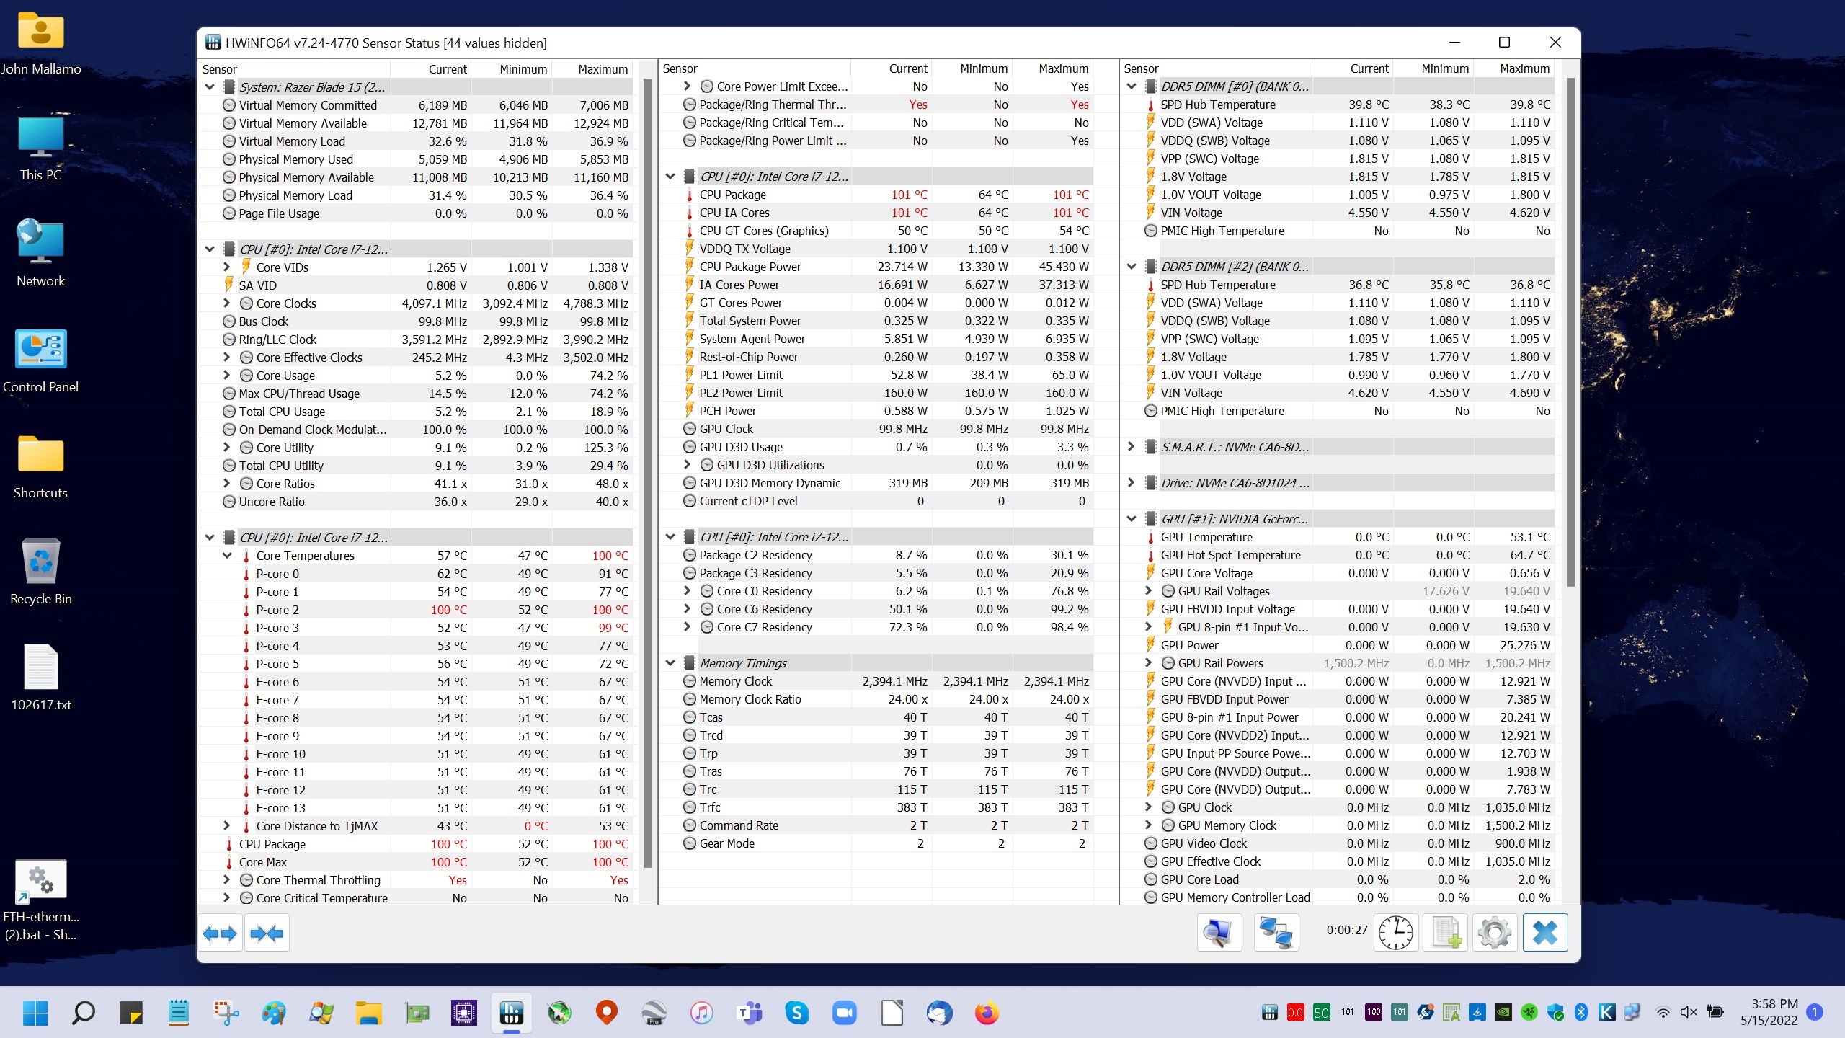Expand the GPU Rail Voltages row

pyautogui.click(x=1149, y=590)
